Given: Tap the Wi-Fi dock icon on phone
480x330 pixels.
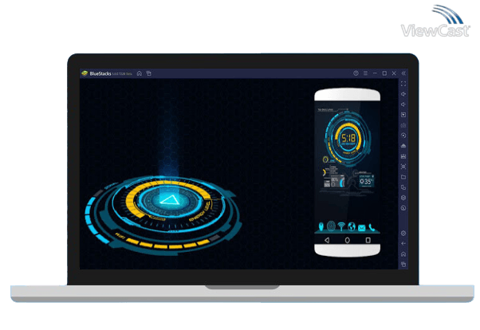Looking at the screenshot, I should click(341, 227).
